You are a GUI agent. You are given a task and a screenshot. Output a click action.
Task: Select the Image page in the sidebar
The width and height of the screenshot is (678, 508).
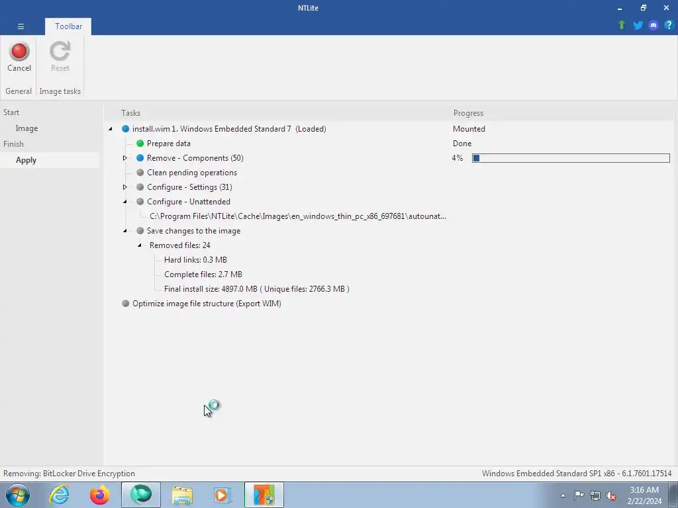tap(26, 128)
